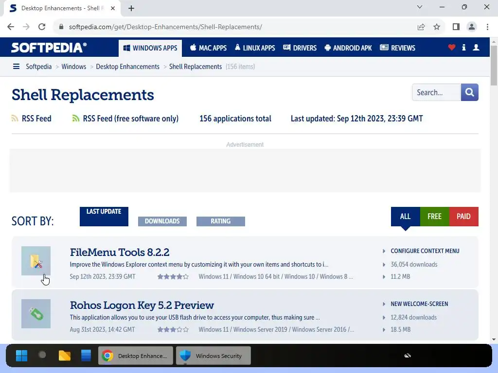Click '36,054 downloads' text
This screenshot has height=373, width=498.
click(414, 264)
